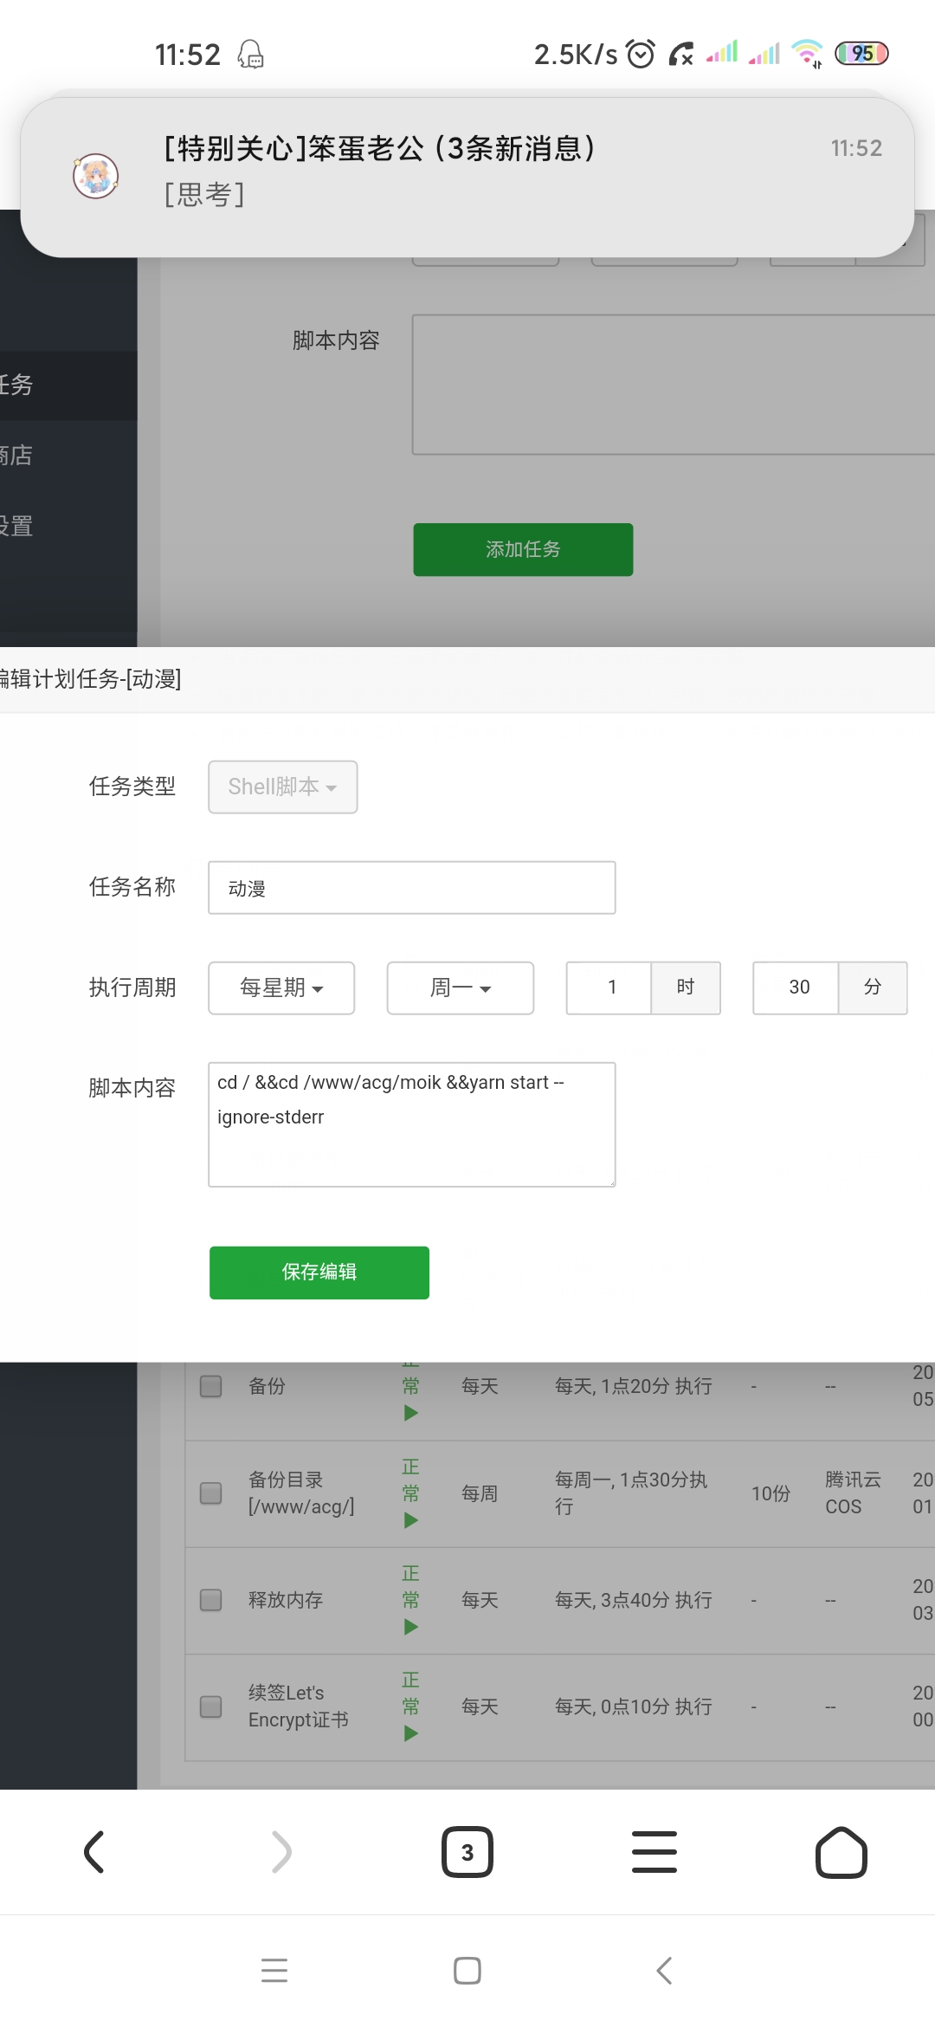935x2027 pixels.
Task: Tap notification sender avatar
Action: tap(95, 177)
